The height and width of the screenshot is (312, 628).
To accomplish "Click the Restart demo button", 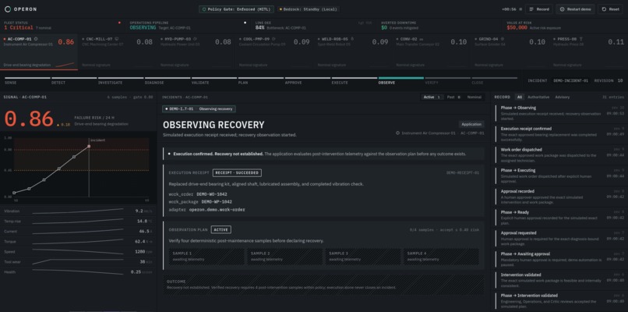I will (575, 9).
